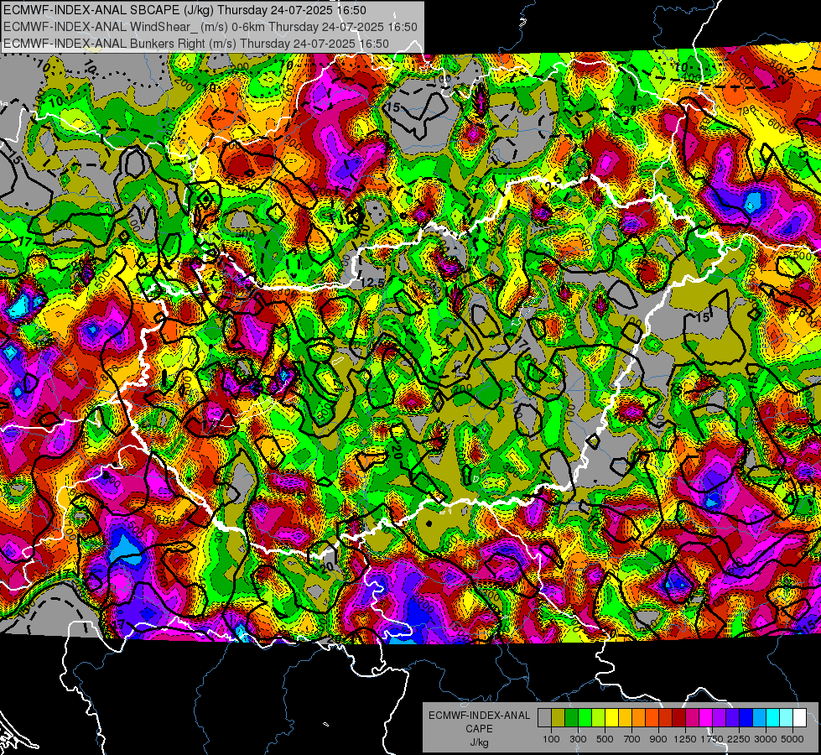This screenshot has height=755, width=821.
Task: Select the bright magenta legend swatch
Action: point(706,717)
